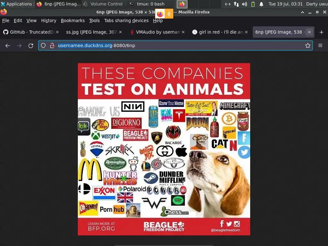Click the forward navigation arrow
The width and height of the screenshot is (328, 246).
pos(19,45)
